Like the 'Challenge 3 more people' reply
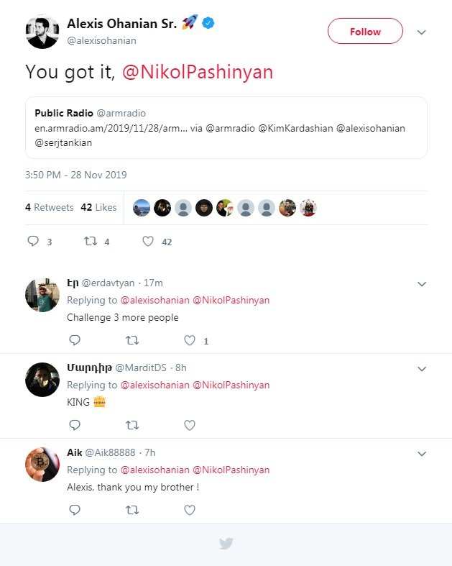 (x=190, y=340)
